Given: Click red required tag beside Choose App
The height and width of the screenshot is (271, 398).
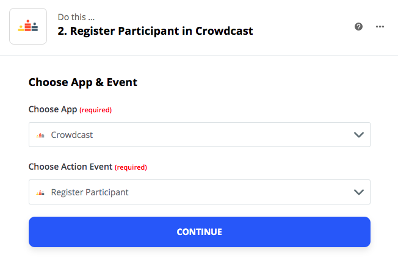Looking at the screenshot, I should coord(96,110).
